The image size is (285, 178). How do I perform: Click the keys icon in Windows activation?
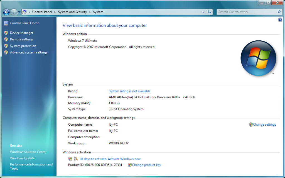[76, 159]
